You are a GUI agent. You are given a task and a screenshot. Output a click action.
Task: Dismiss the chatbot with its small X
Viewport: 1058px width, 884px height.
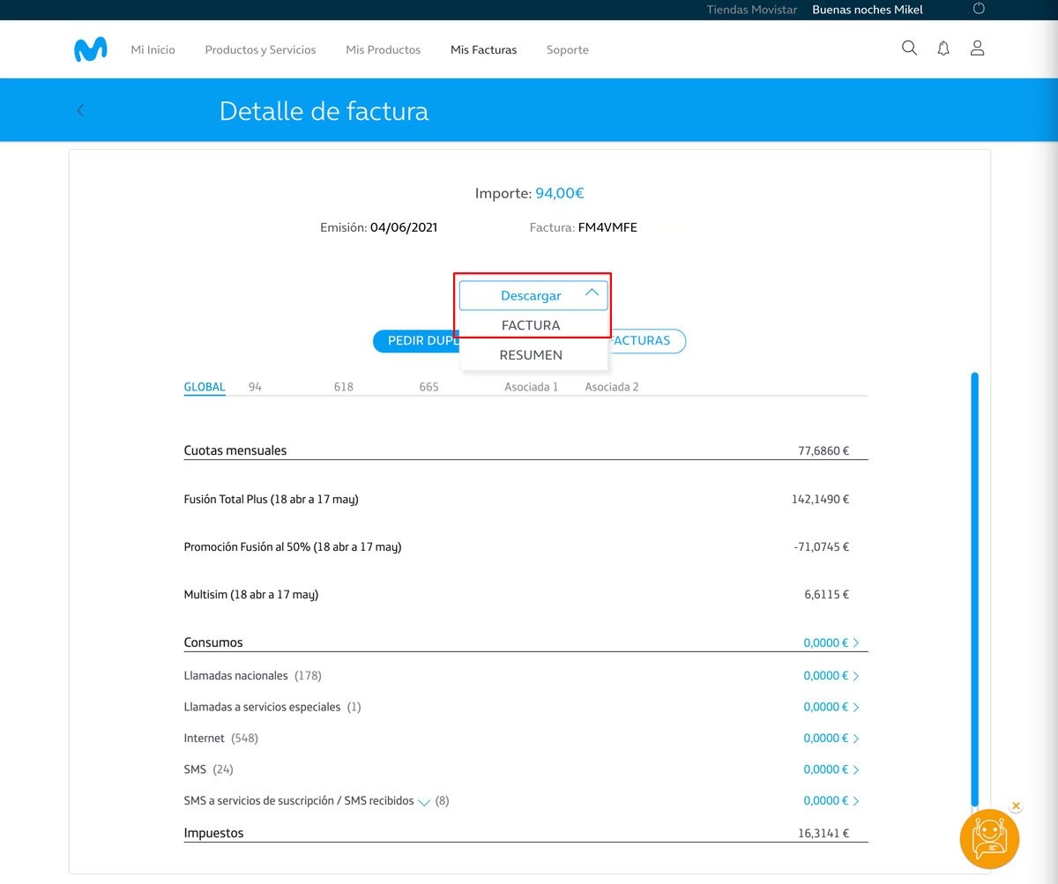1016,806
